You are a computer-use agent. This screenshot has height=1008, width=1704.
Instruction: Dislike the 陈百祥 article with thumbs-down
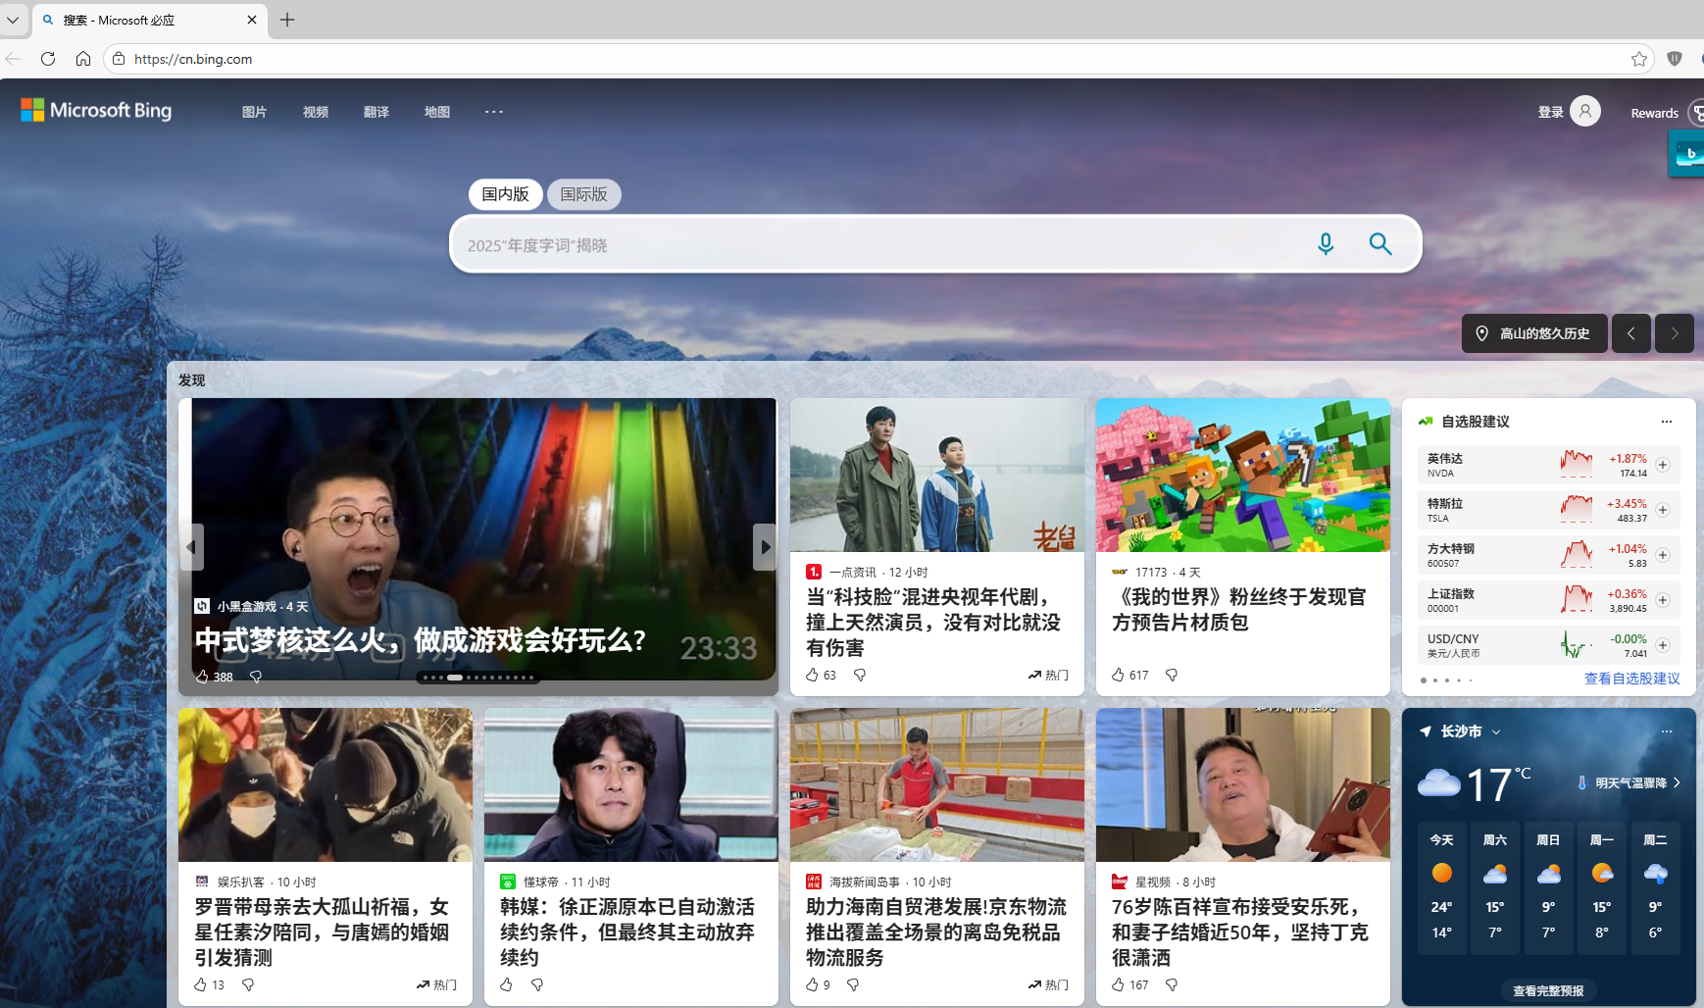[x=1173, y=984]
